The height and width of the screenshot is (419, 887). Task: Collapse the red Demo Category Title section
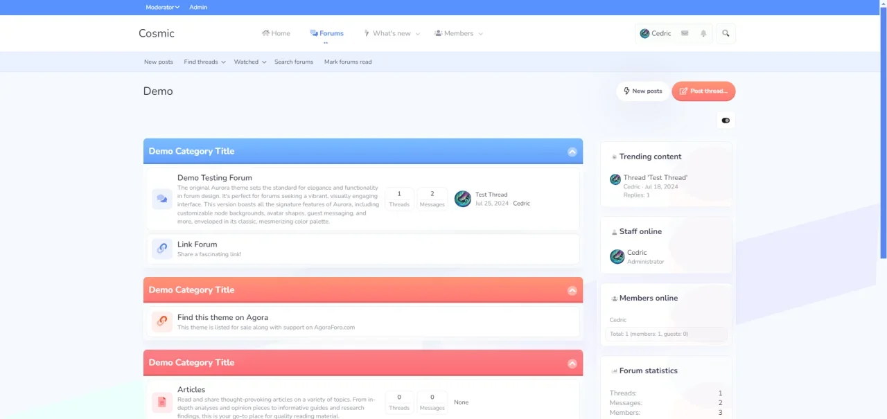pyautogui.click(x=572, y=363)
